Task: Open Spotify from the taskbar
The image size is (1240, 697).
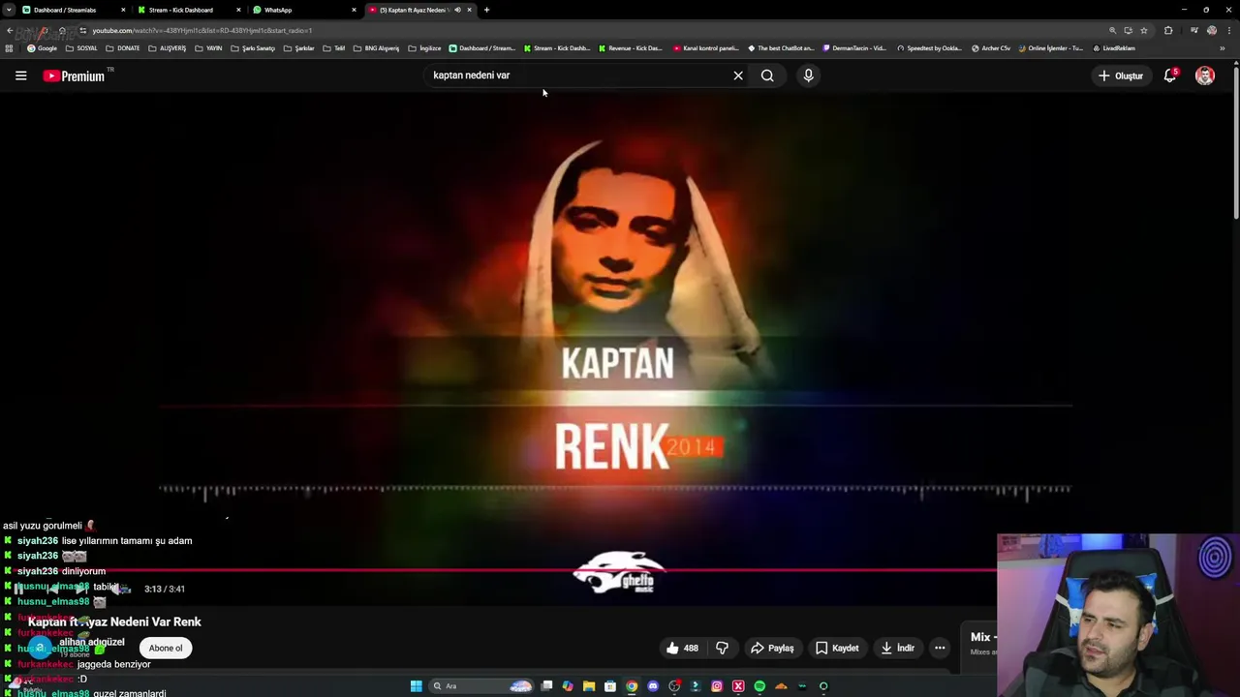Action: tap(759, 686)
